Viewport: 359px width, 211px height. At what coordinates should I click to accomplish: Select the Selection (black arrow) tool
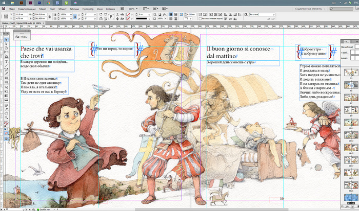(x=6, y=39)
